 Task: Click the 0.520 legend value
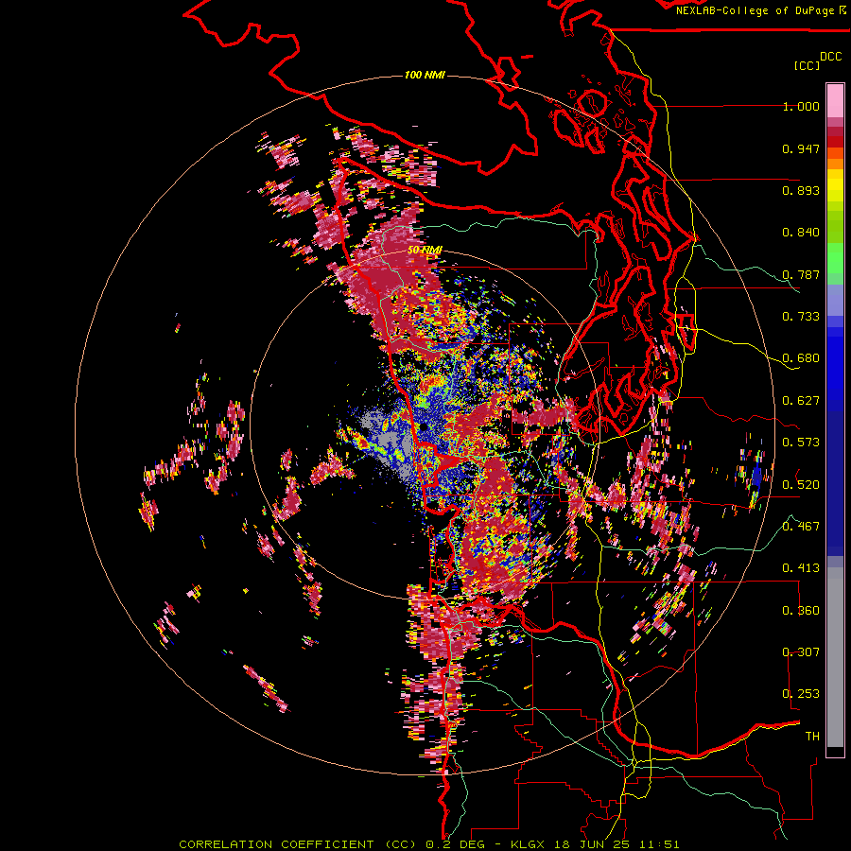pyautogui.click(x=801, y=485)
